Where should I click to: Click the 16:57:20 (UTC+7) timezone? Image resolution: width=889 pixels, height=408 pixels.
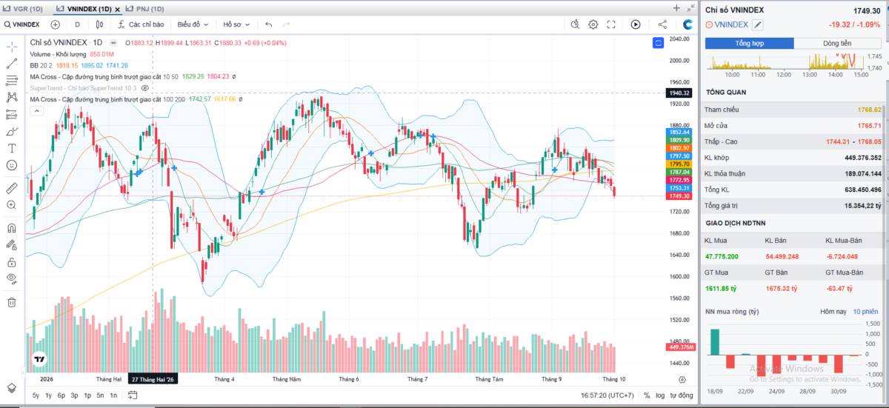[609, 395]
